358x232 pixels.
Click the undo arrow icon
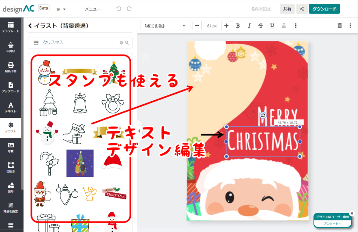click(119, 9)
